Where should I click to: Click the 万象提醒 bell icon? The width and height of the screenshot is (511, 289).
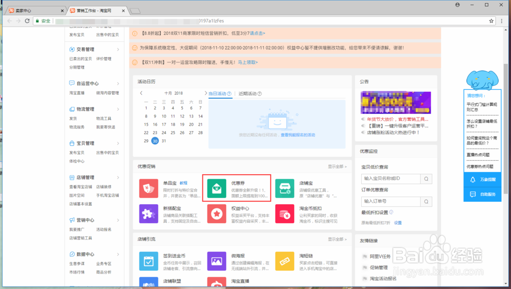tap(473, 180)
